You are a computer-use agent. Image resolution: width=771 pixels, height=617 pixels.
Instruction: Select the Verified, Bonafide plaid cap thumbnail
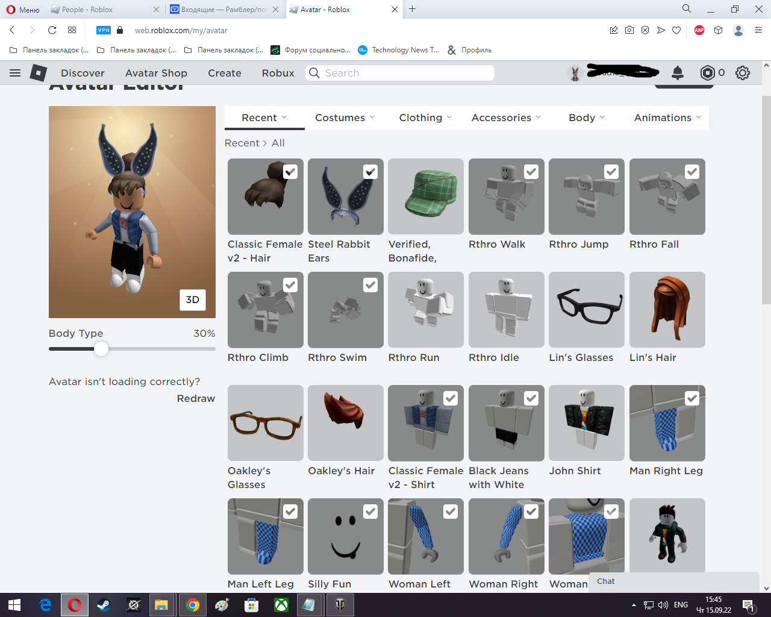tap(426, 196)
